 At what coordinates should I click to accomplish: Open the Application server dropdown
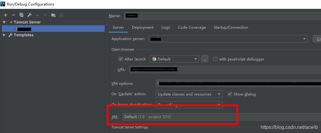pyautogui.click(x=228, y=39)
